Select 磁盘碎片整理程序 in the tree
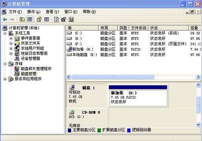Screen dimensions: 202x141 pos(36,68)
